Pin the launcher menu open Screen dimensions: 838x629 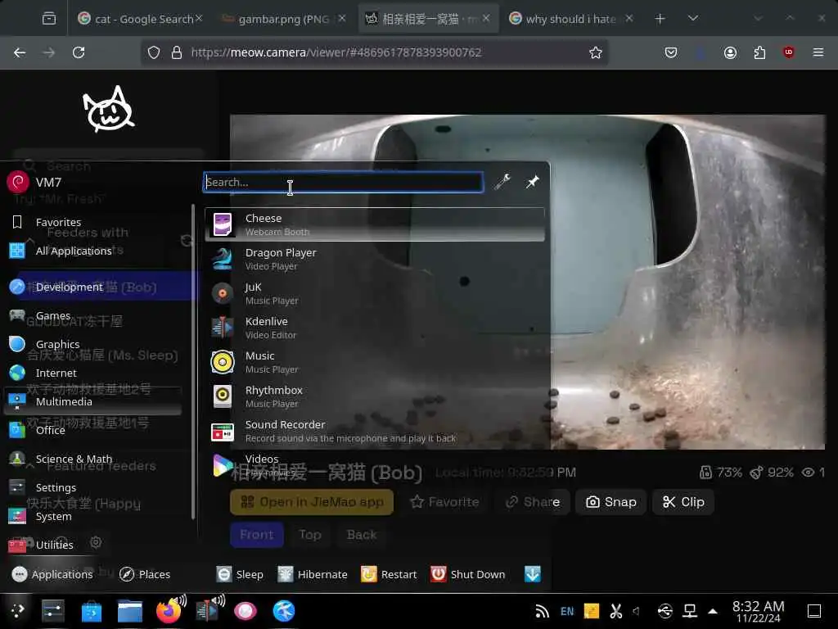(x=532, y=182)
